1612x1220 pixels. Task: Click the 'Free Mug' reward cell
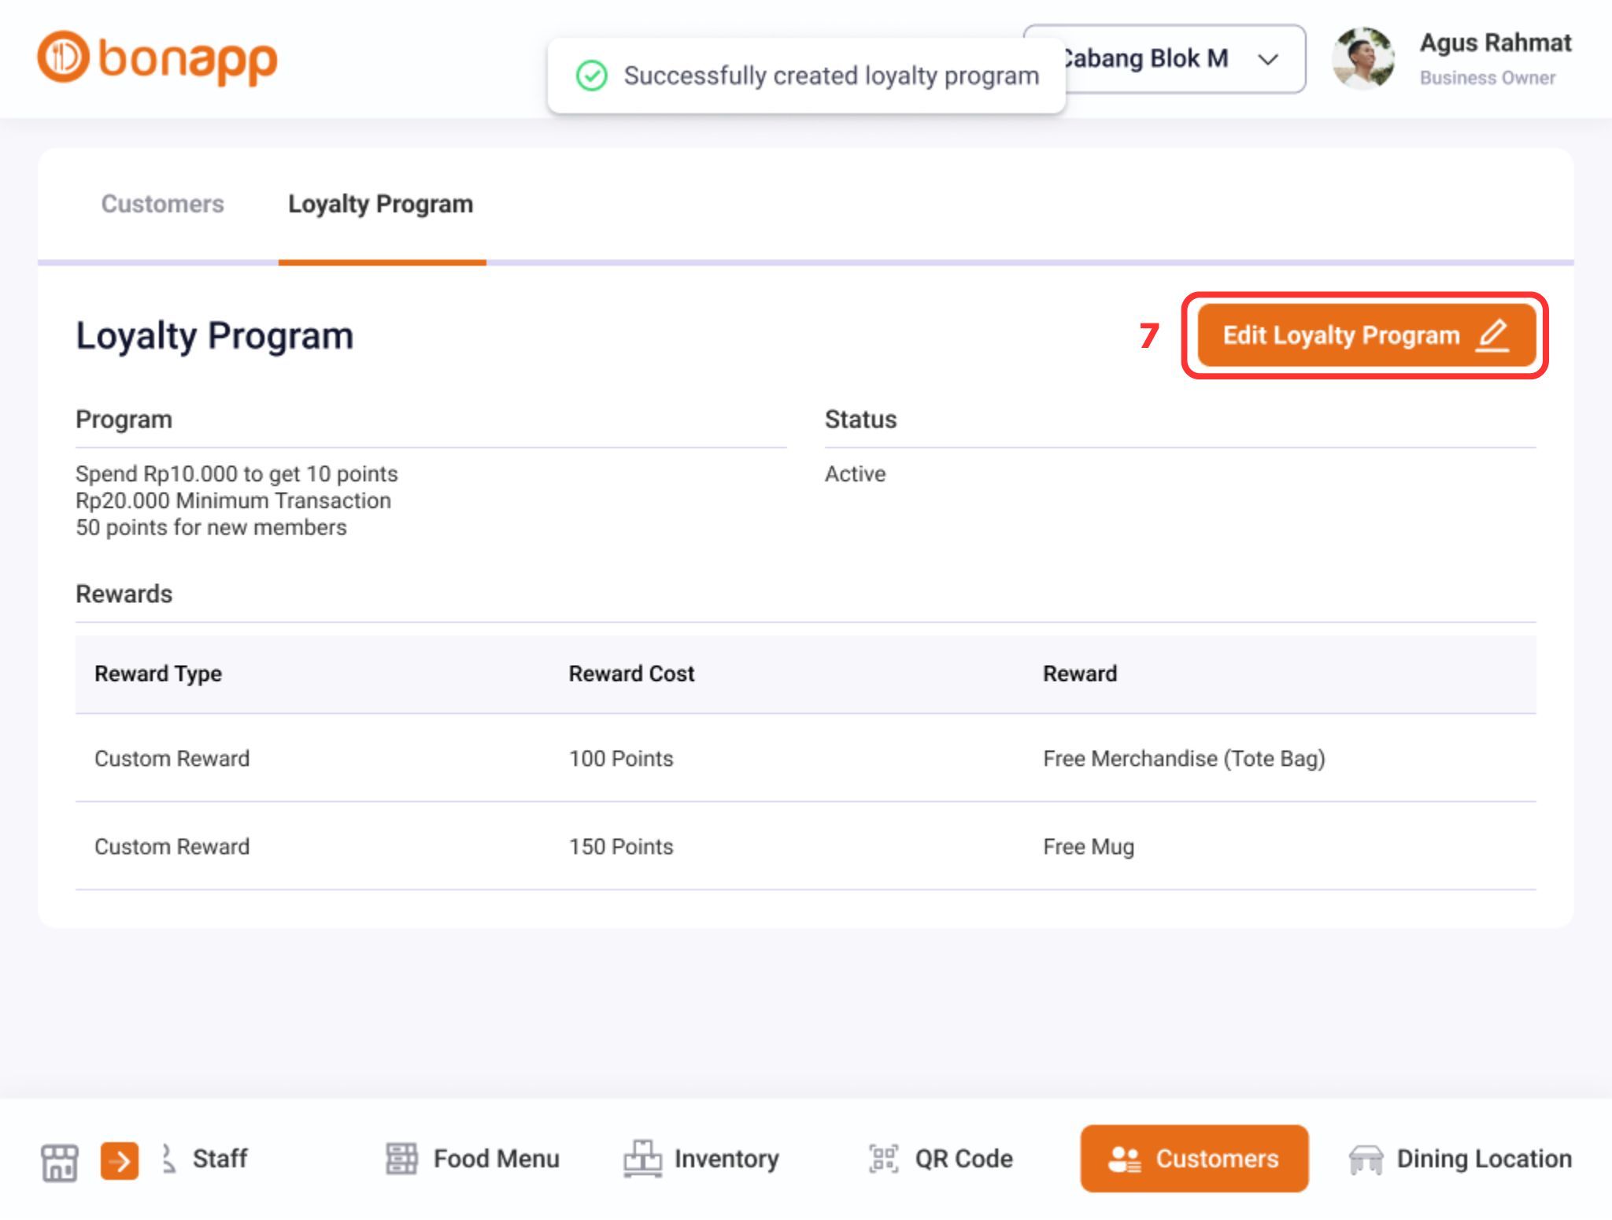(1089, 847)
